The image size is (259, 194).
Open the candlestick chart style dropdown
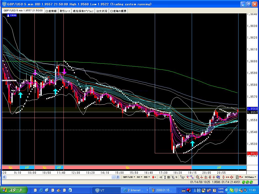coord(154,177)
